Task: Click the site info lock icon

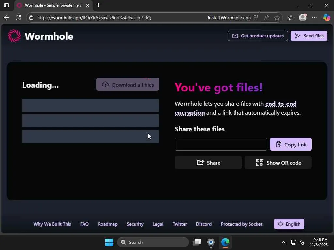Action: (x=31, y=18)
